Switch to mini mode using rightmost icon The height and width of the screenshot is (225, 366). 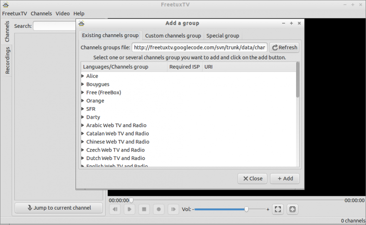292,209
